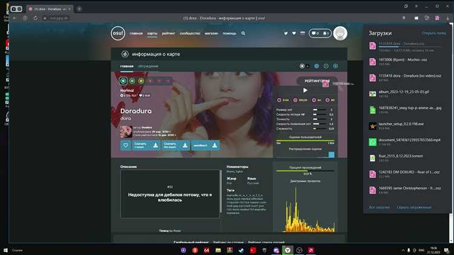Select the osu! standard mode icon
The image size is (454, 255).
click(x=302, y=66)
